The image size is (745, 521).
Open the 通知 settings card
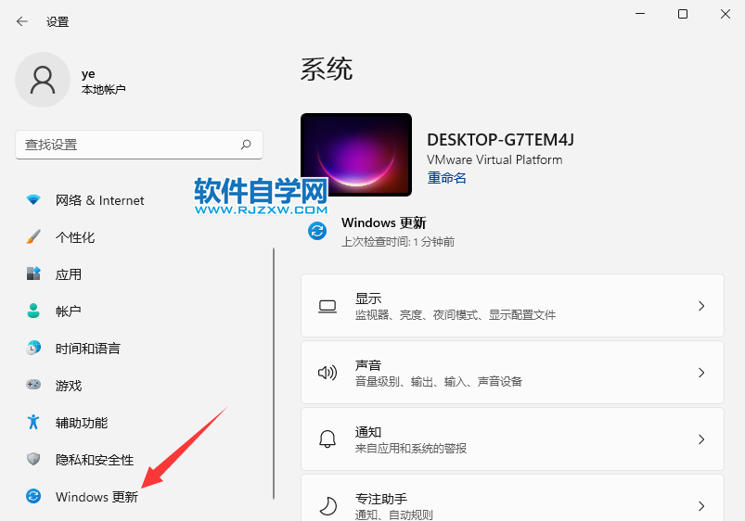click(x=512, y=438)
